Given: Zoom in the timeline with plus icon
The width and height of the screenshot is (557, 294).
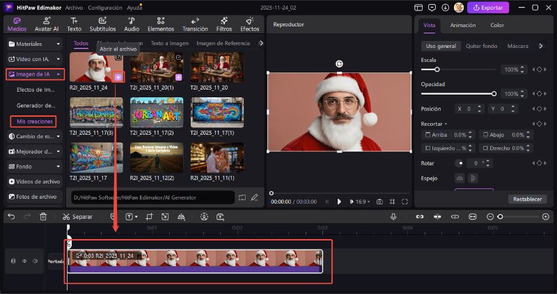Looking at the screenshot, I should click(546, 216).
